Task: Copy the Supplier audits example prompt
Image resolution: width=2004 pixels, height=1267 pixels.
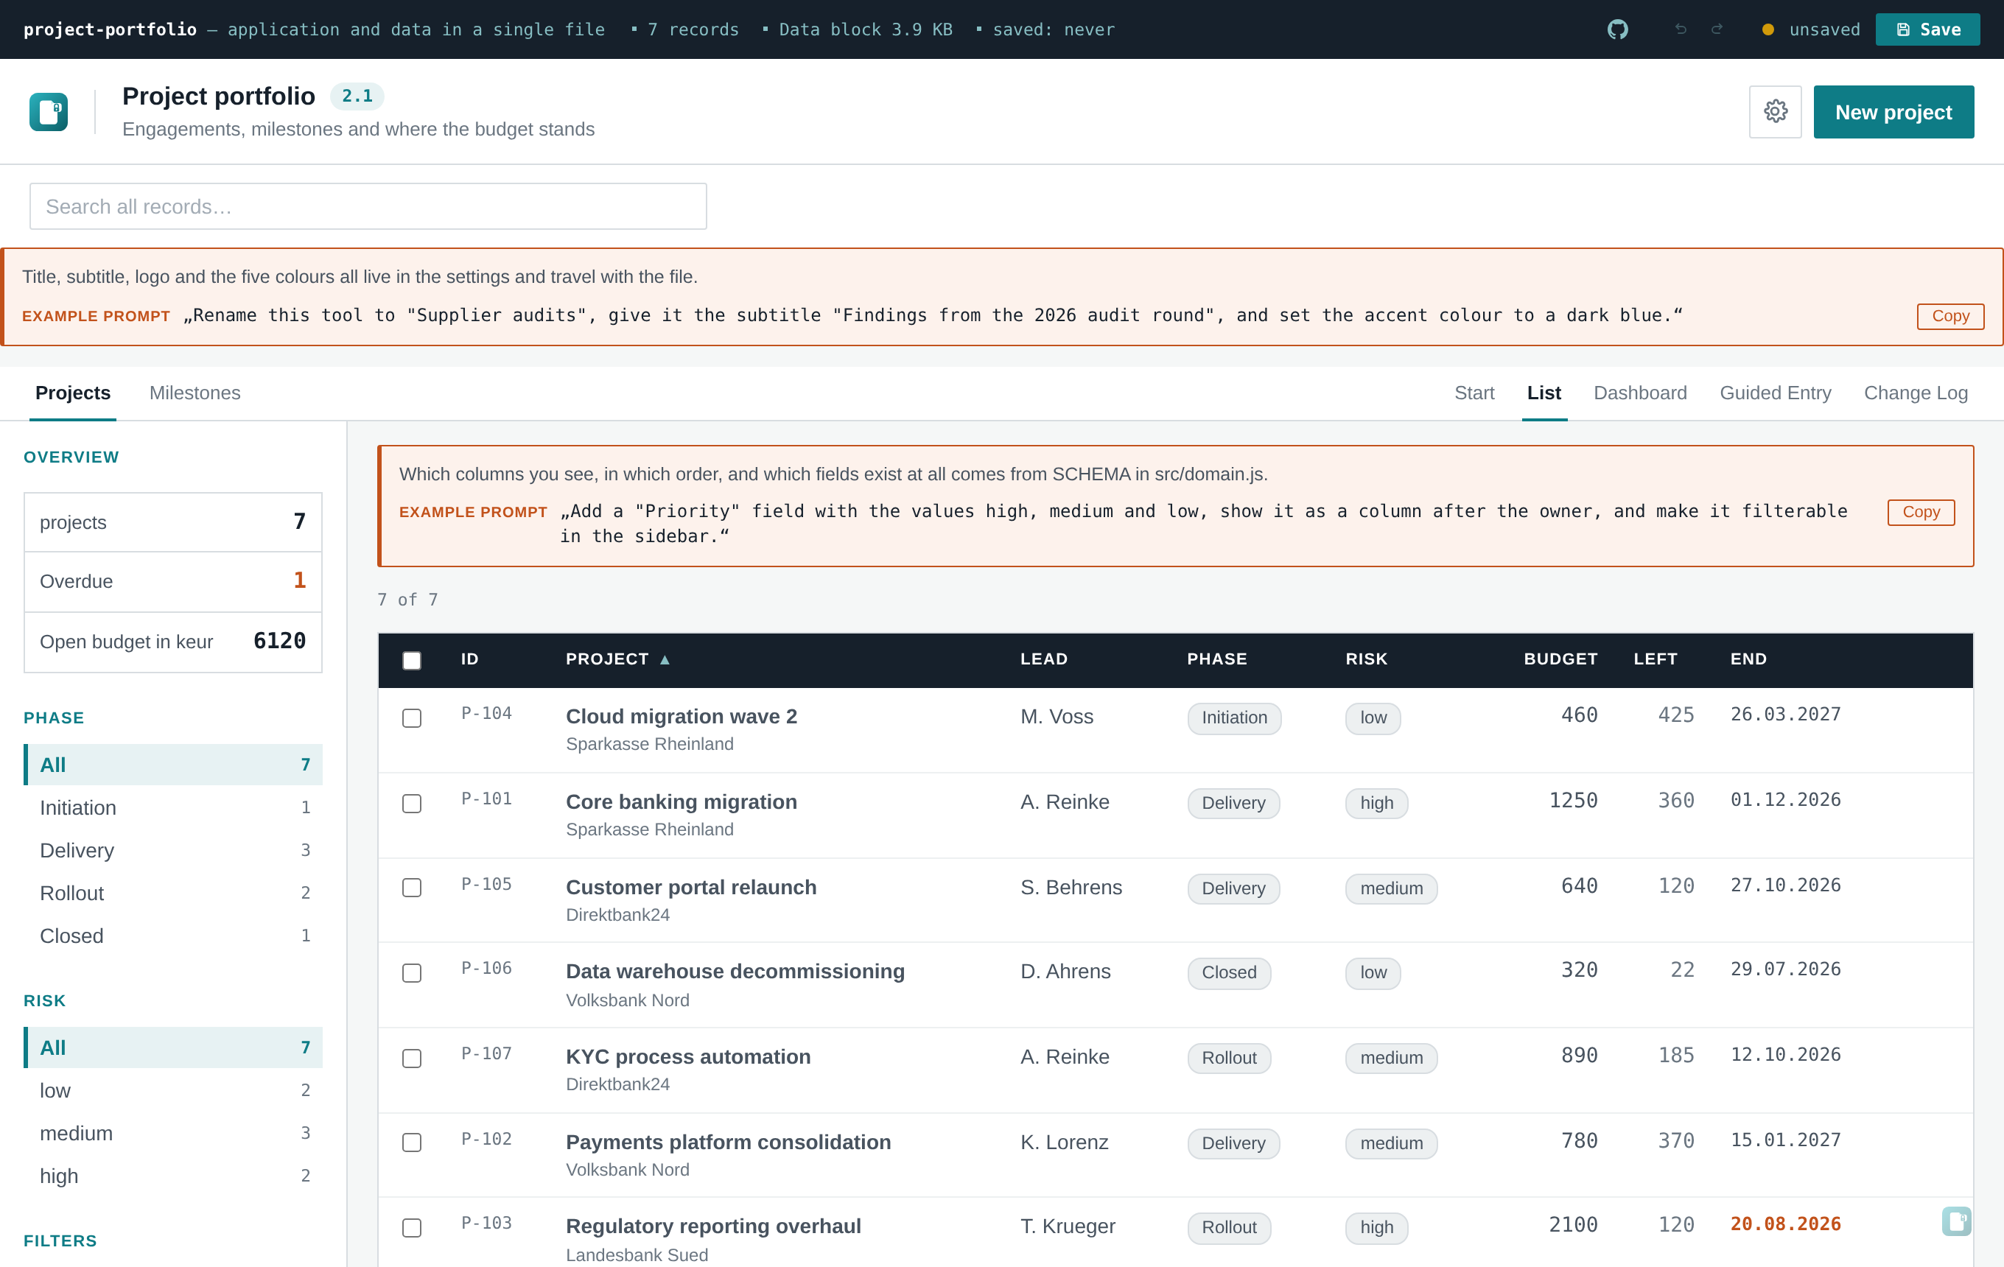Action: pos(1950,316)
